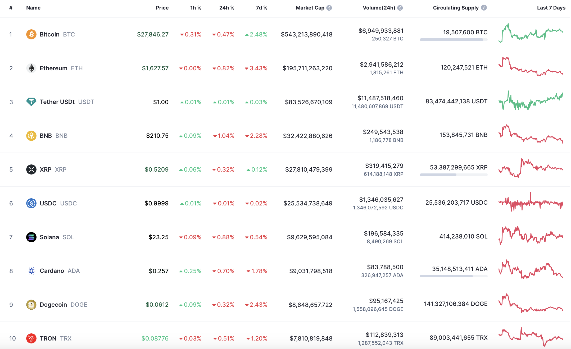Sort by the 7d % column header
This screenshot has height=349, width=571.
(x=261, y=8)
